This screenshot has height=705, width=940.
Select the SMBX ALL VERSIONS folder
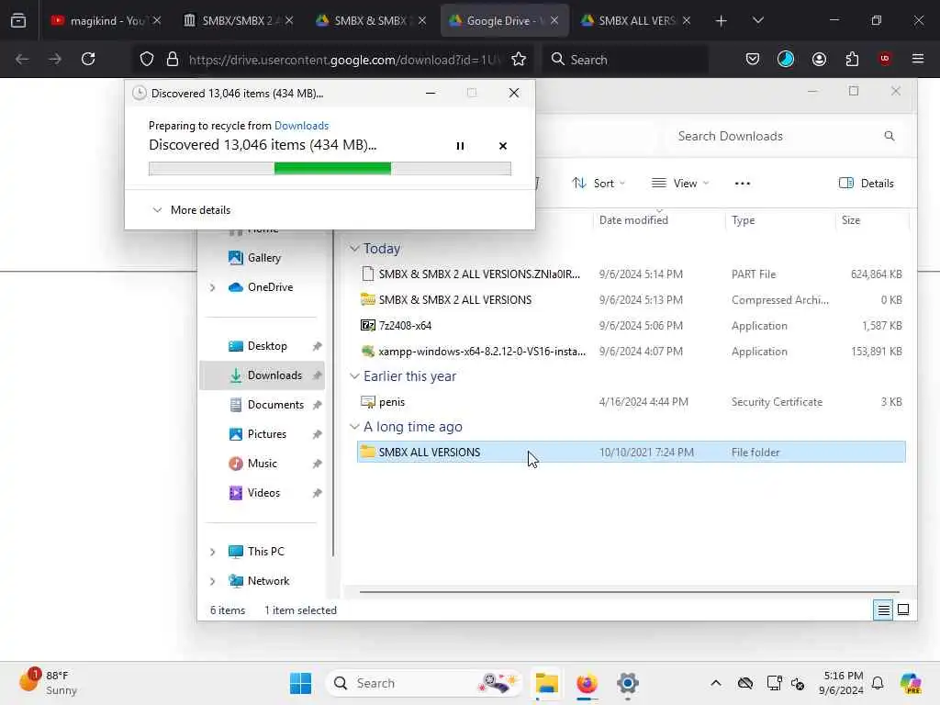(x=631, y=452)
